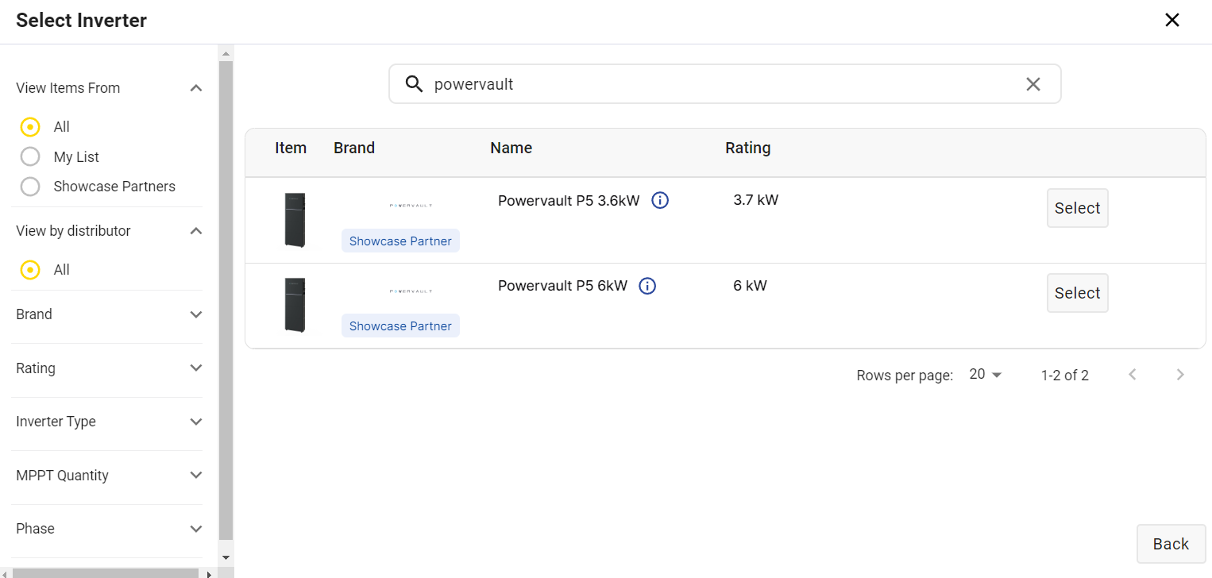The height and width of the screenshot is (578, 1212).
Task: Click the Name column header
Action: point(511,148)
